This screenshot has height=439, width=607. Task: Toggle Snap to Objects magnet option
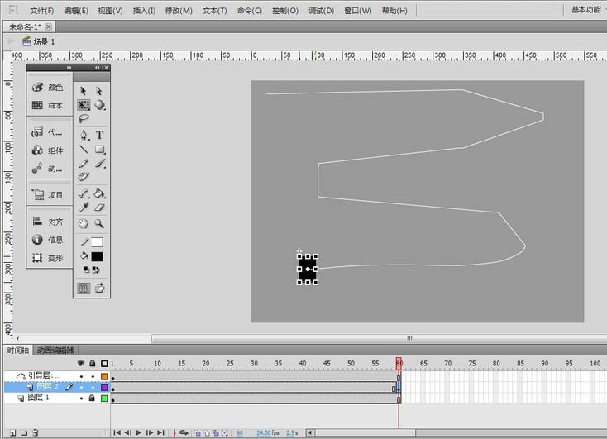pos(84,288)
